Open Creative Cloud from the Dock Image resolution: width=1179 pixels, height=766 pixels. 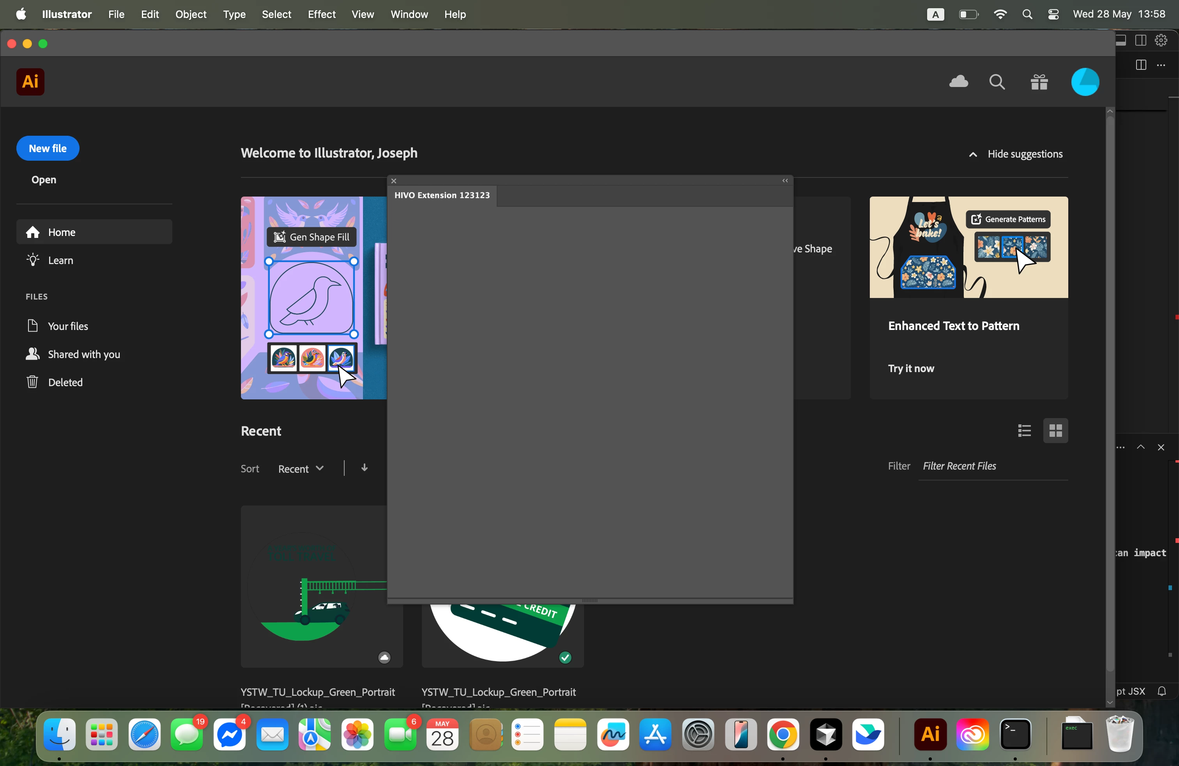click(973, 734)
